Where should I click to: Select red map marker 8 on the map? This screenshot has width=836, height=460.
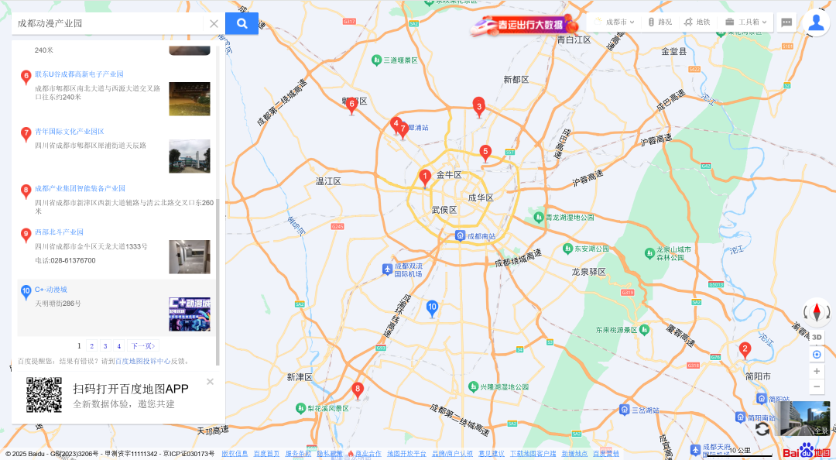358,390
